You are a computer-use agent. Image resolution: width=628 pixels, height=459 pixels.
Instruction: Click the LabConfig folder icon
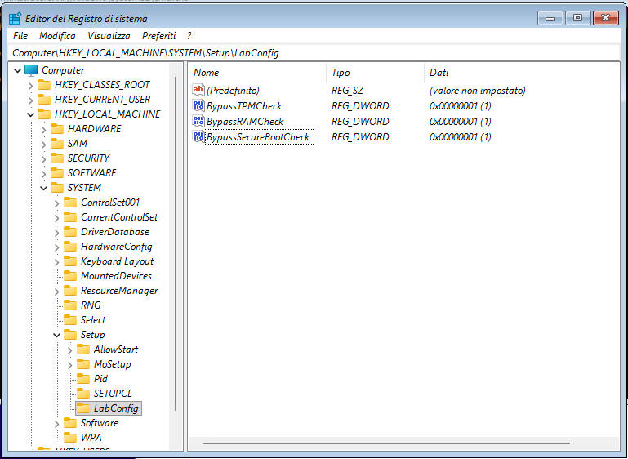pyautogui.click(x=82, y=408)
